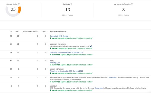
Task: Open the green khoa-nguyen.de URL in DR 16 row
Action: click(x=72, y=48)
